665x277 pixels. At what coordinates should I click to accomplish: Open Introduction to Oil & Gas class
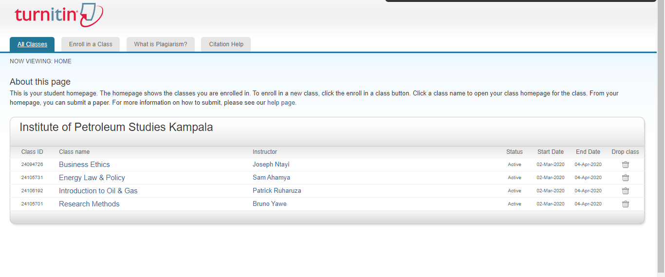98,191
